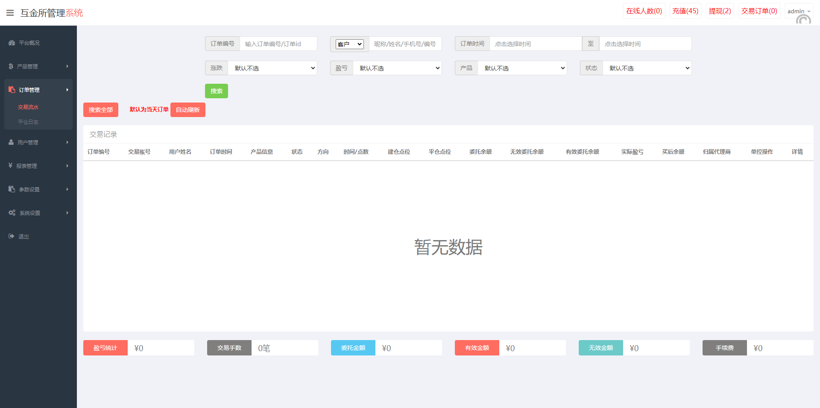The image size is (820, 408).
Task: Select 平仓日志 in the sidebar submenu
Action: pyautogui.click(x=28, y=122)
